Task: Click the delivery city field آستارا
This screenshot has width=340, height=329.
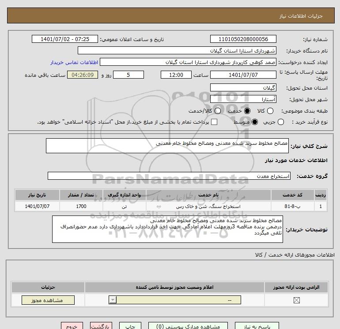Action: [x=243, y=99]
